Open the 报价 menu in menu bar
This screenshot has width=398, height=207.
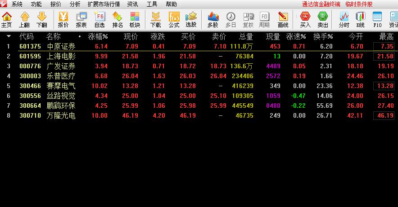pos(55,4)
